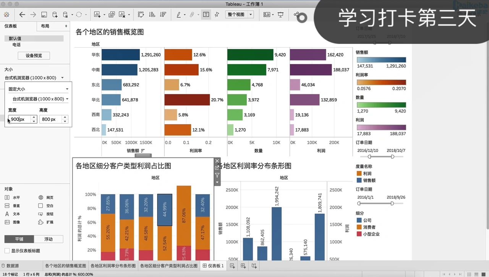Click the 设备预览 button
Screen dimensions: 489x277
coord(34,55)
